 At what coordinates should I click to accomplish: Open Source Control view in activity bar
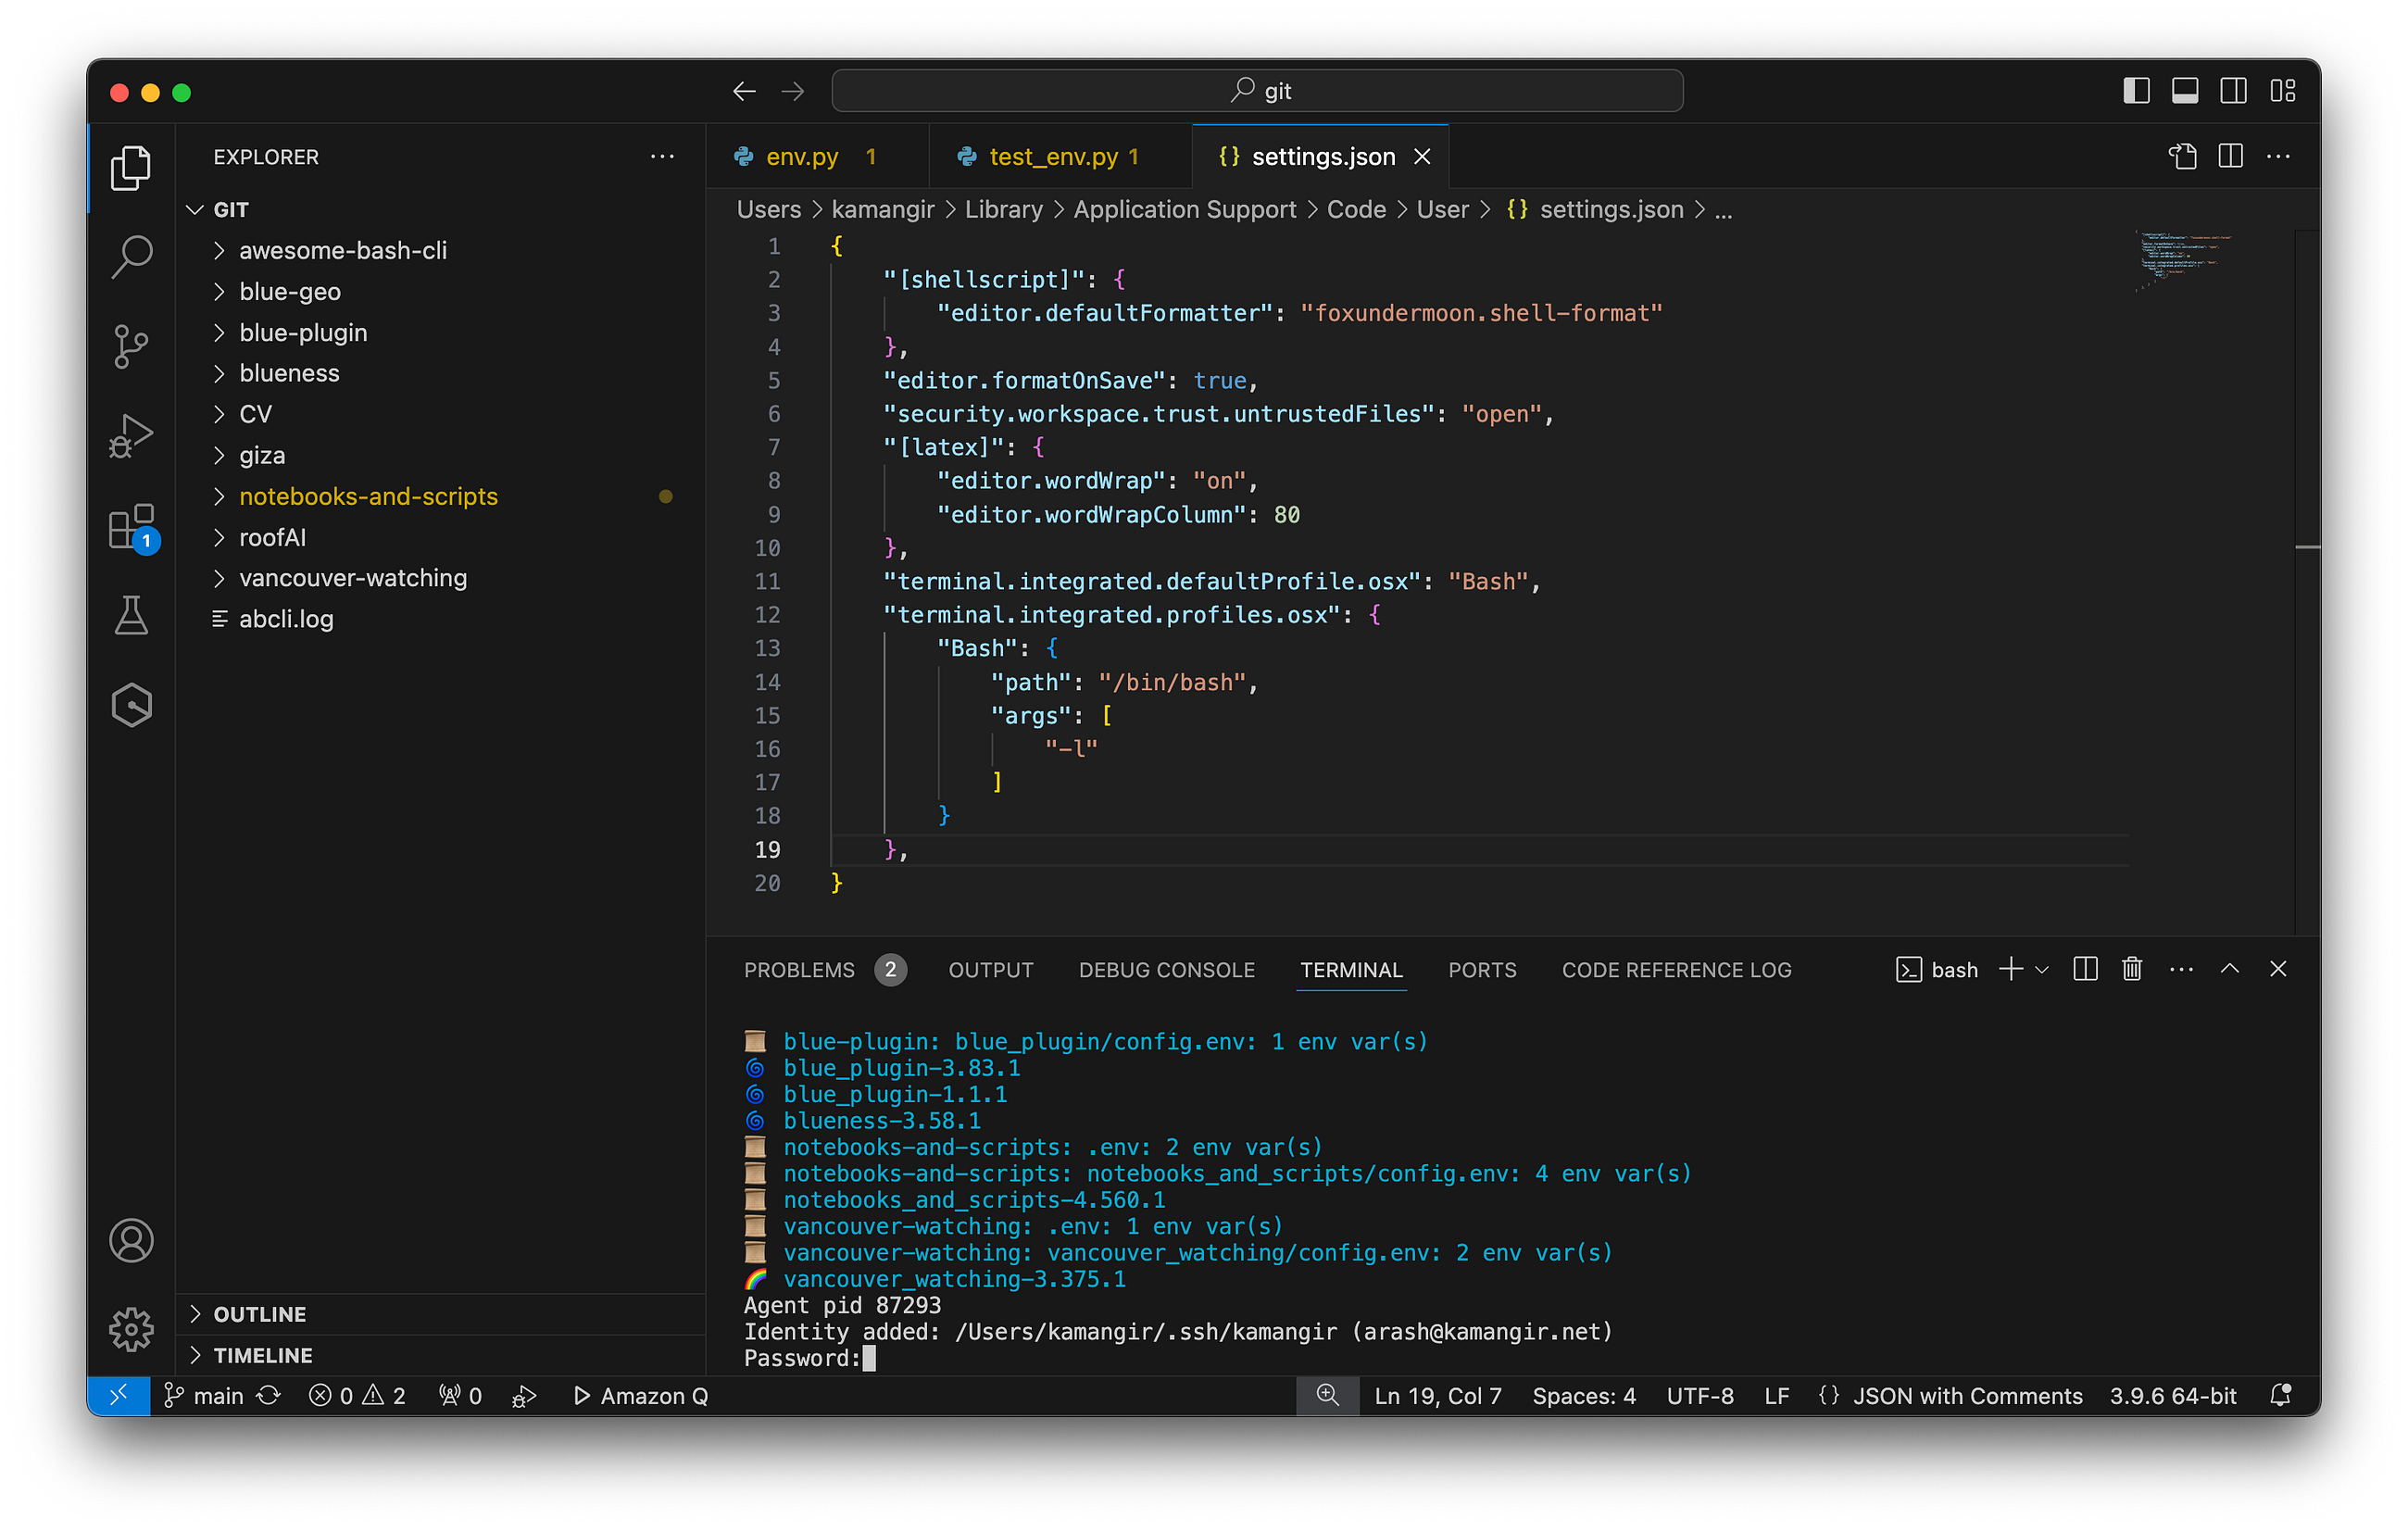click(131, 346)
